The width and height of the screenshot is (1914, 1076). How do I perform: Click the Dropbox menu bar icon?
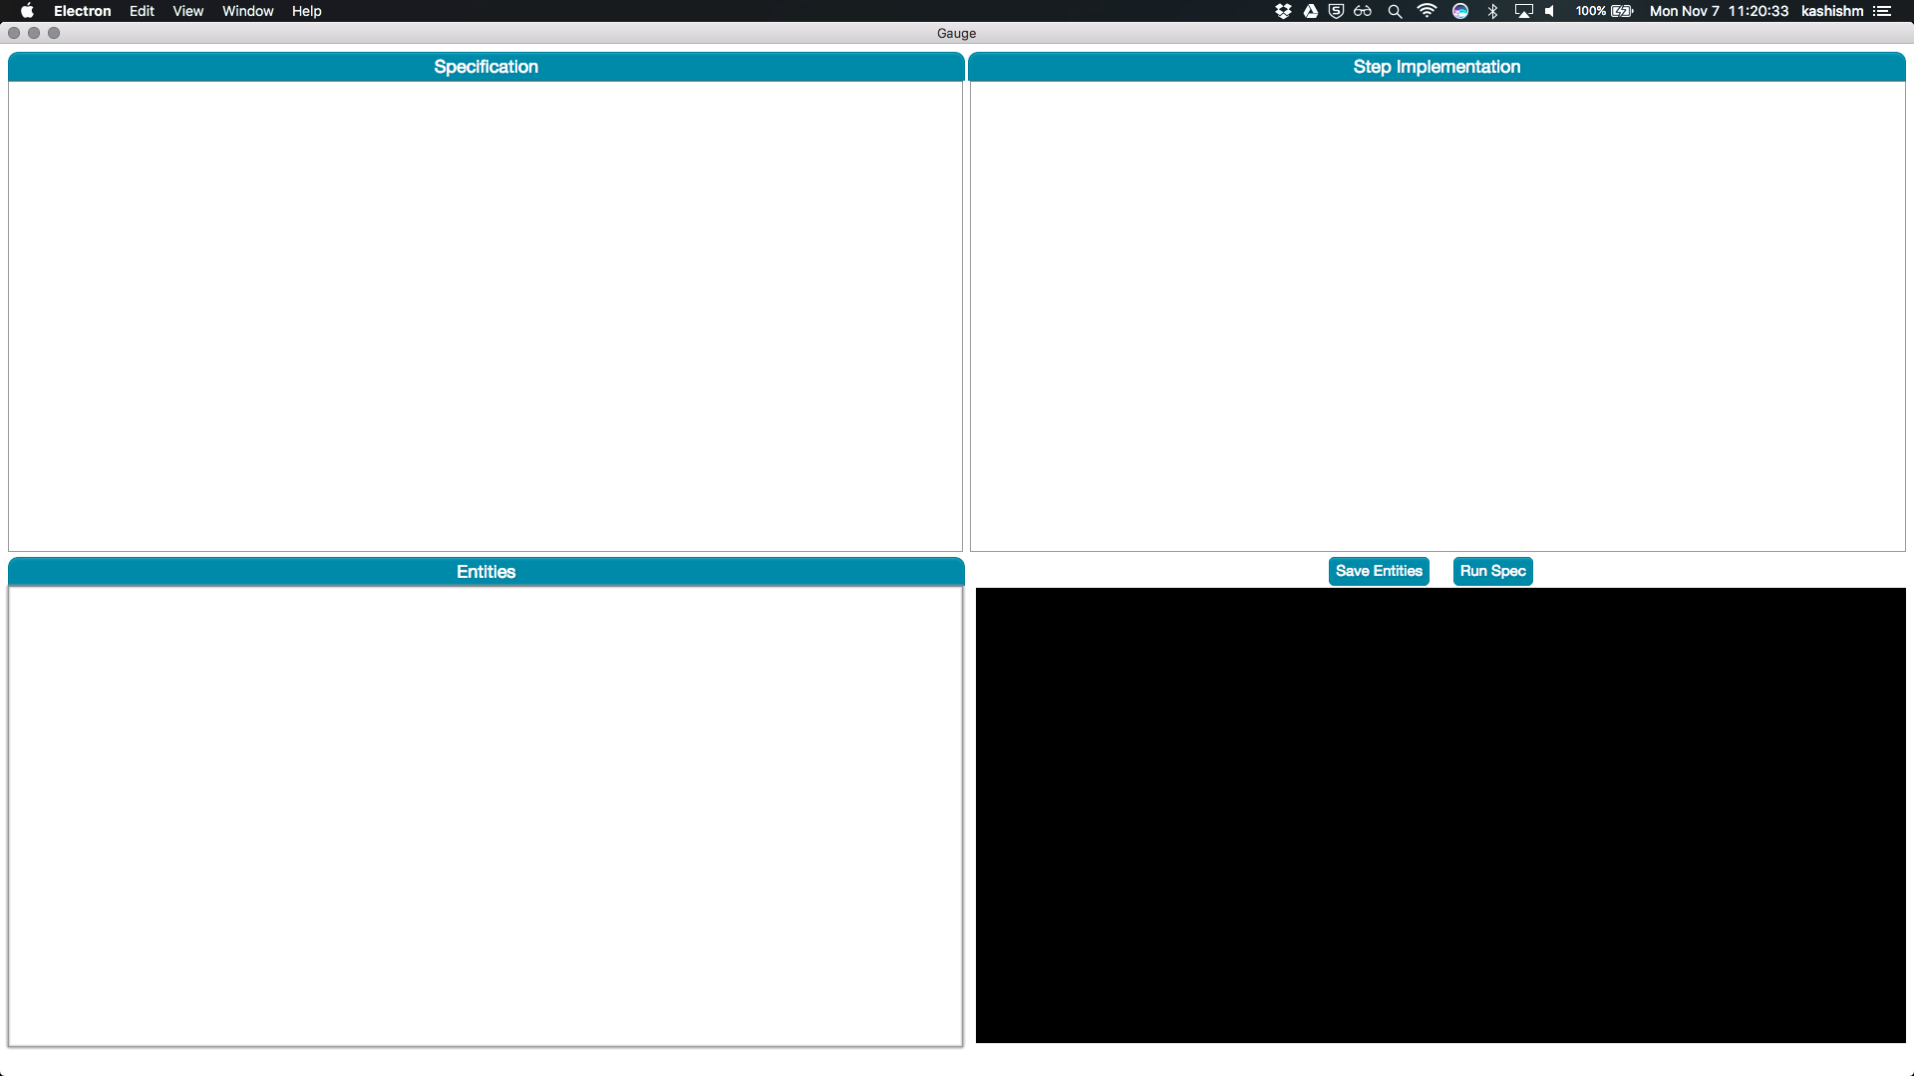pyautogui.click(x=1283, y=11)
